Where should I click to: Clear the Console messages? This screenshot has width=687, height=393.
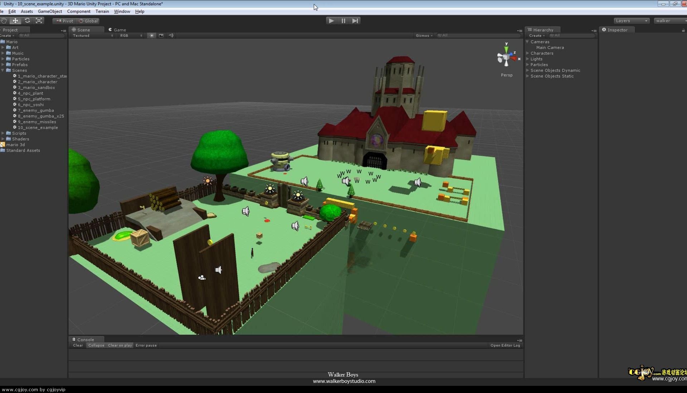click(x=78, y=345)
